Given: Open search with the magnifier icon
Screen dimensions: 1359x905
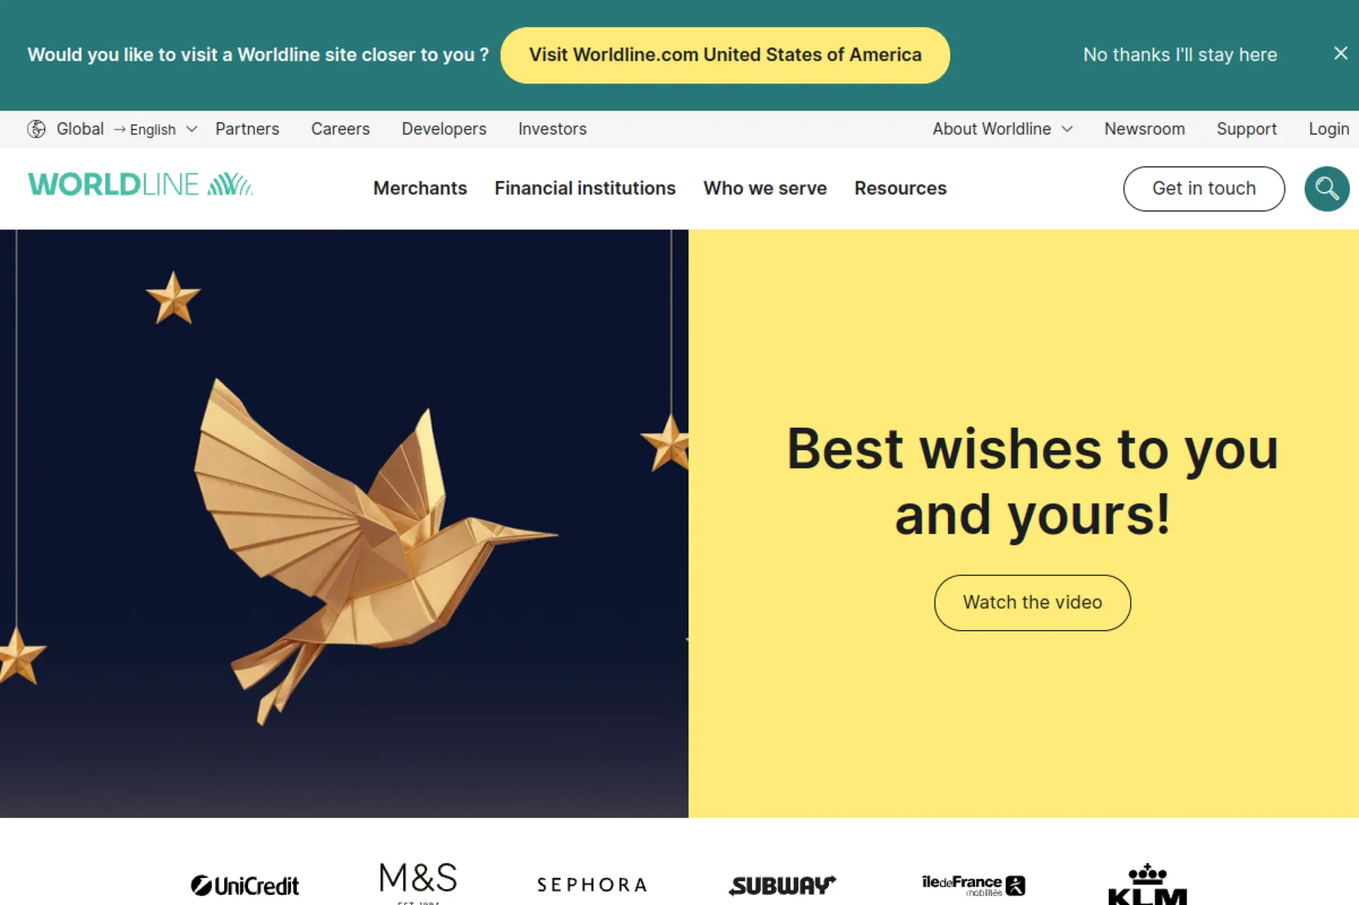Looking at the screenshot, I should tap(1326, 189).
